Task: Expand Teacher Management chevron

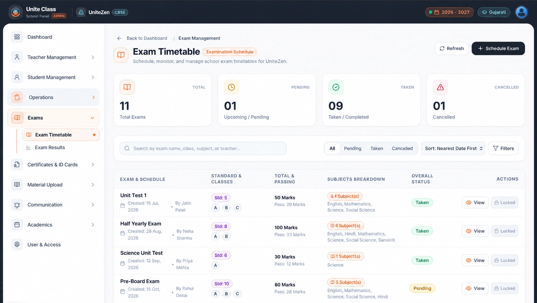Action: (93, 57)
